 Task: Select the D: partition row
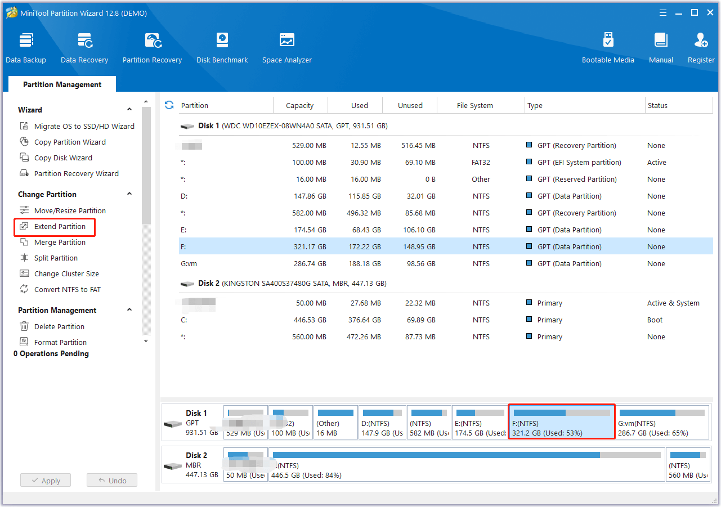coord(446,196)
